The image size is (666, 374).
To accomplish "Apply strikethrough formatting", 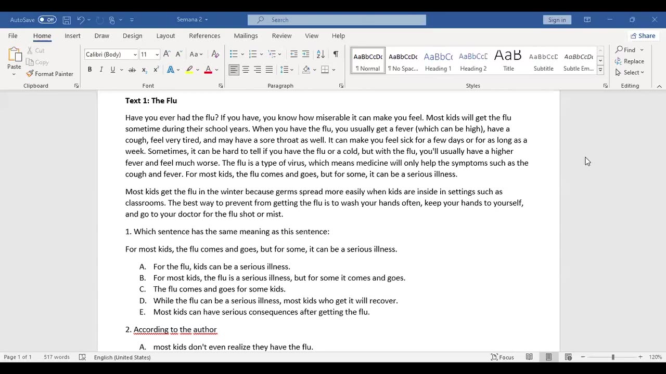I will pyautogui.click(x=132, y=70).
